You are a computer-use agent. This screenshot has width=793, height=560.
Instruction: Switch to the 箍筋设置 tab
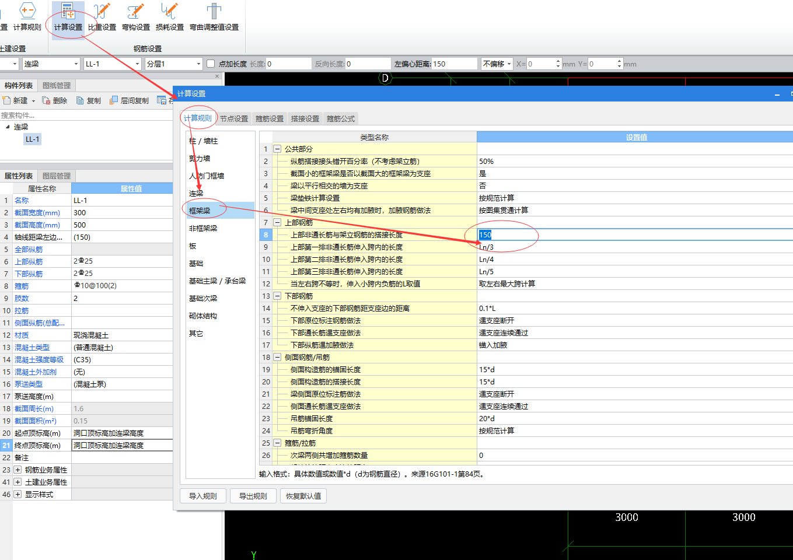coord(270,118)
